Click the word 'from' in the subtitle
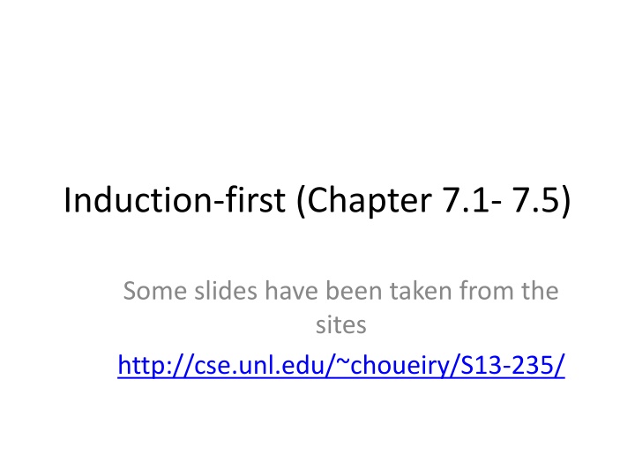 tap(486, 291)
